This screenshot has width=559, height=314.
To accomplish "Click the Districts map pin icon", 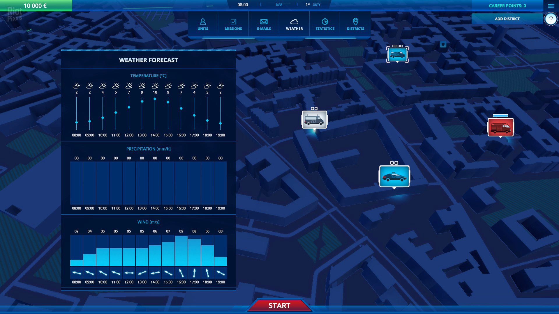I will [355, 21].
